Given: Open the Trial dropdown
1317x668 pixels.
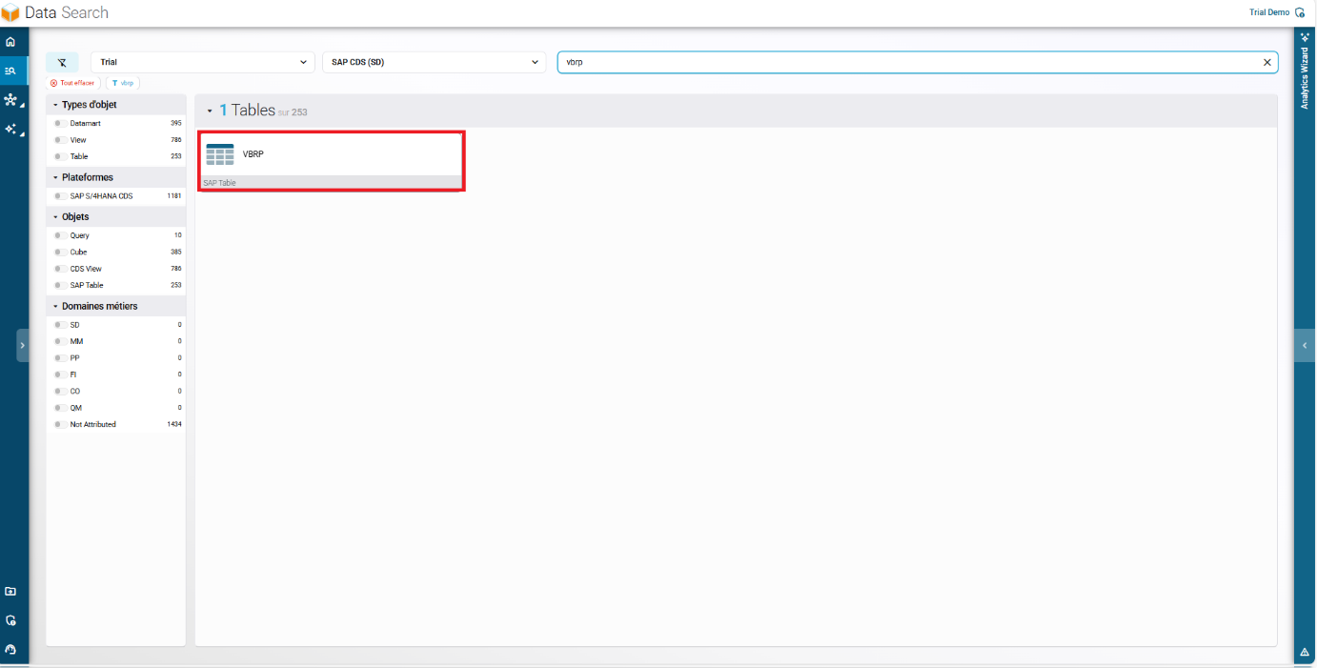Looking at the screenshot, I should 202,62.
